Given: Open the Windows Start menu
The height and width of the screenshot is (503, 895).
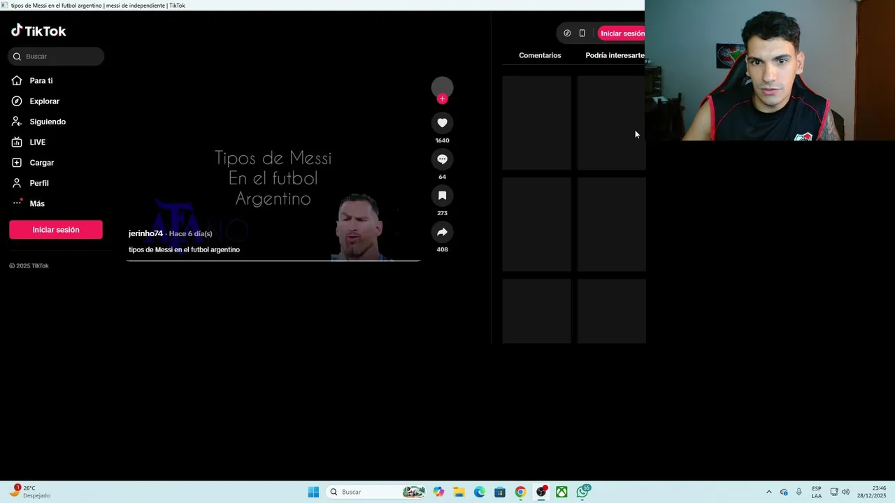Looking at the screenshot, I should click(x=313, y=492).
